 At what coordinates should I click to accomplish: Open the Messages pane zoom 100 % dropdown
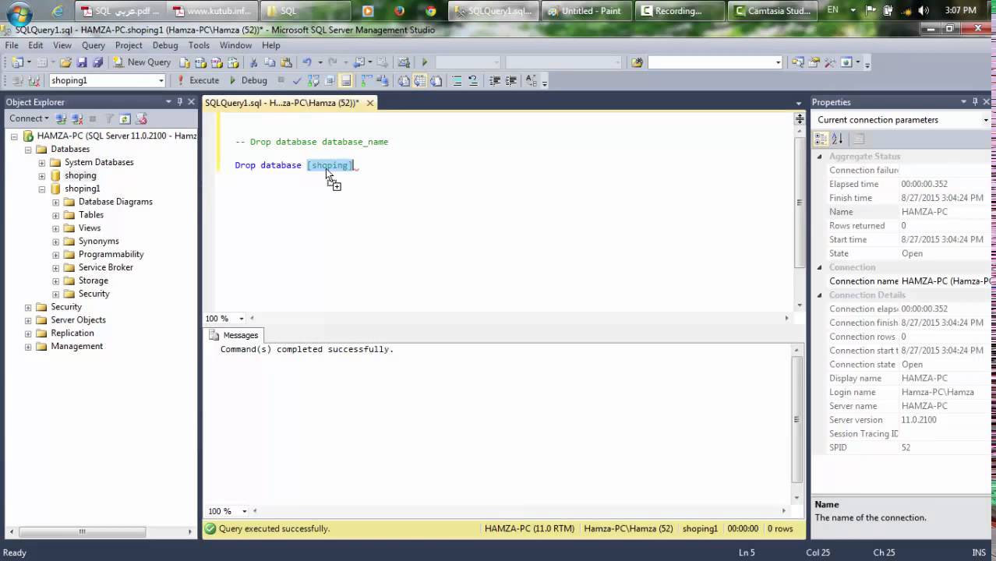pyautogui.click(x=244, y=511)
